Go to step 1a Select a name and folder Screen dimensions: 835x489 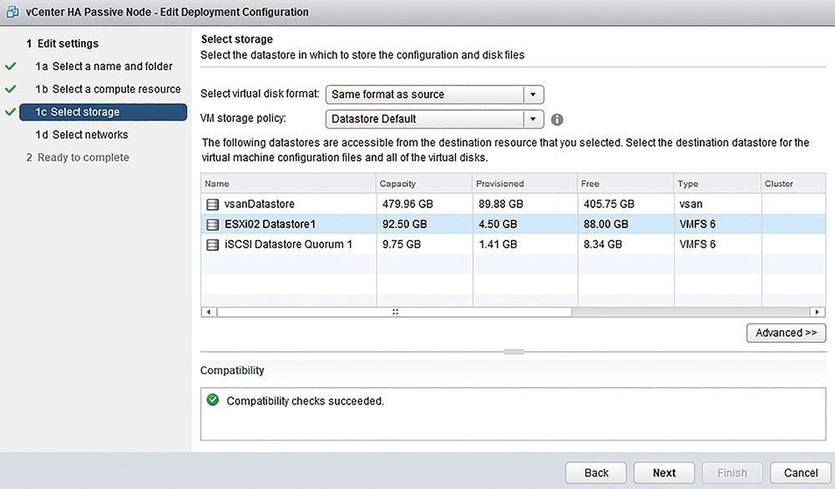coord(104,67)
